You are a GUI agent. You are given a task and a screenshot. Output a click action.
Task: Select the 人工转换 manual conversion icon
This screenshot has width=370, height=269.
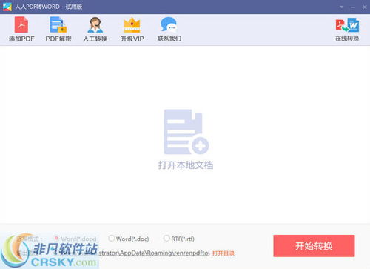click(x=95, y=24)
